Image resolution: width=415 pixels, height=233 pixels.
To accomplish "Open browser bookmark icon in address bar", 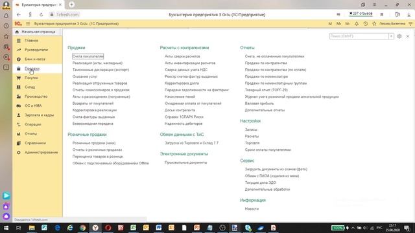I will pyautogui.click(x=382, y=14).
